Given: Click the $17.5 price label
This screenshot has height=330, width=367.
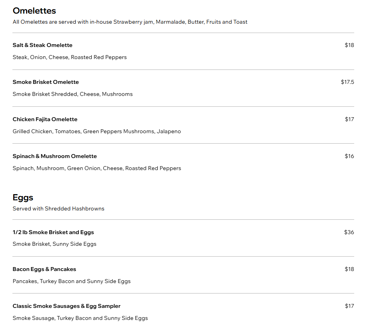Looking at the screenshot, I should (347, 82).
